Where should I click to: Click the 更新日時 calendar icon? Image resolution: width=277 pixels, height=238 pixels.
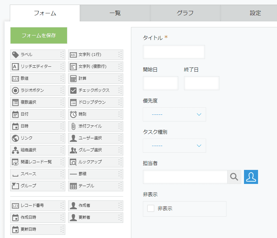click(15, 230)
